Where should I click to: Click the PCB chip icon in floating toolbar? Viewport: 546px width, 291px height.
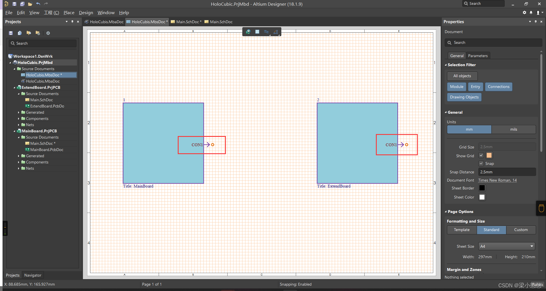248,32
